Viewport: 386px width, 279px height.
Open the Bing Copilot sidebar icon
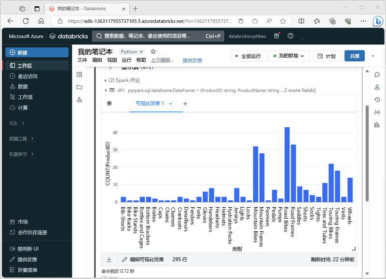(378, 21)
